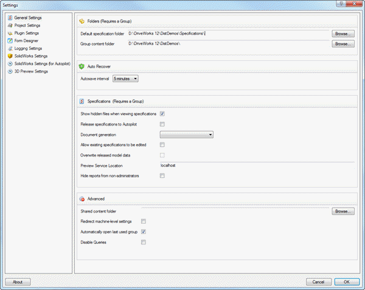Toggle Automatically open last used group
The width and height of the screenshot is (365, 290).
[144, 232]
